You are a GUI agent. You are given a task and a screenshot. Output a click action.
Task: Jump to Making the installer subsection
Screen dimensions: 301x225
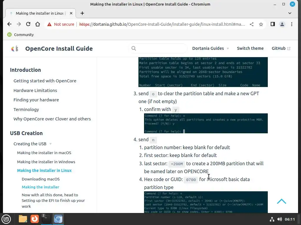point(40,187)
